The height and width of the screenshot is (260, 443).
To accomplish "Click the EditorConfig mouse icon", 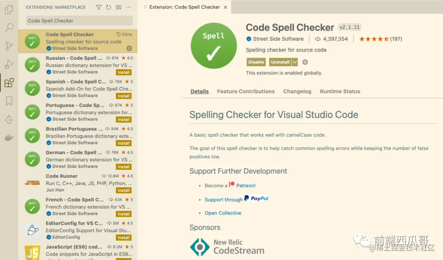I will (32, 230).
